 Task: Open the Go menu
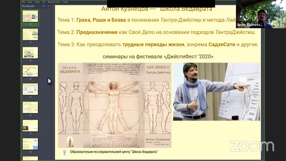coord(44,2)
